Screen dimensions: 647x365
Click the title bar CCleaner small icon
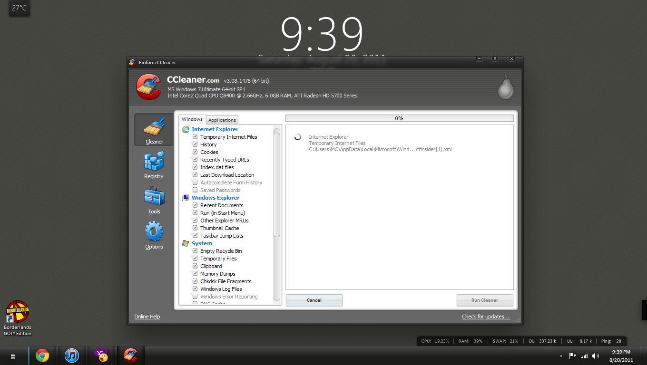(132, 62)
